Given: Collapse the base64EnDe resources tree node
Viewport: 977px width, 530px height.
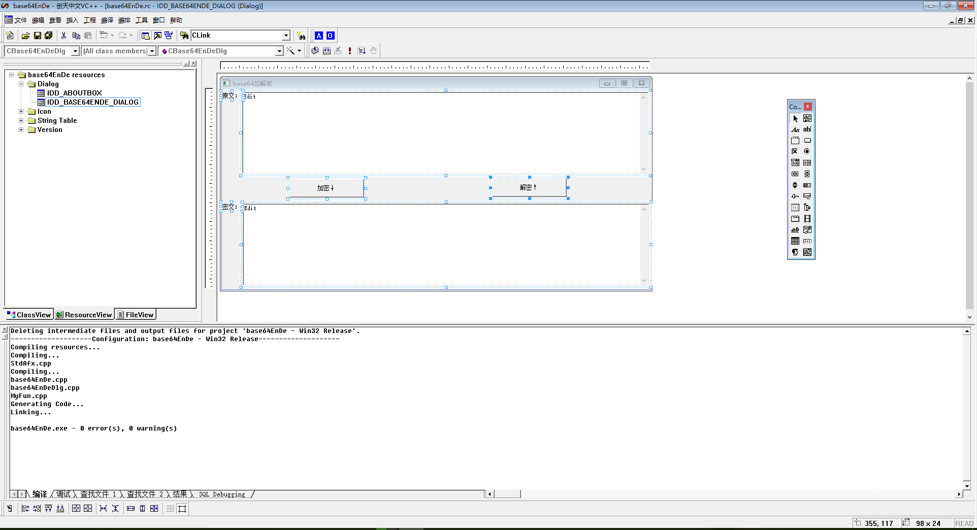Looking at the screenshot, I should click(12, 75).
